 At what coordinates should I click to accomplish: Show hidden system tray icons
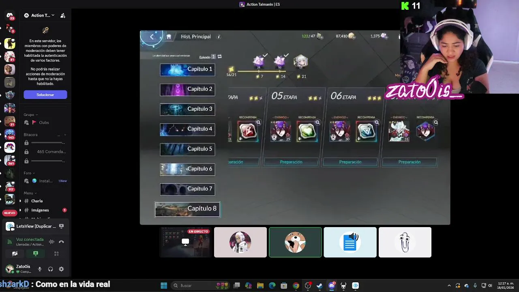click(x=449, y=286)
